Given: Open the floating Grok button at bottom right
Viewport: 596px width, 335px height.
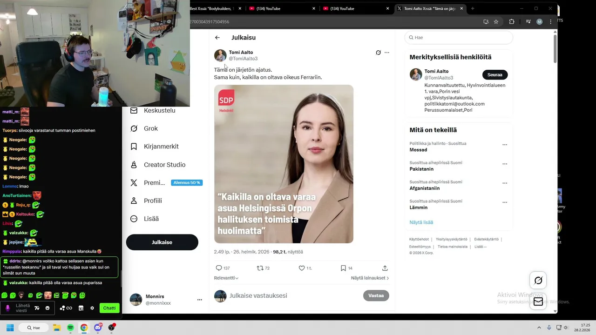Looking at the screenshot, I should tap(538, 281).
